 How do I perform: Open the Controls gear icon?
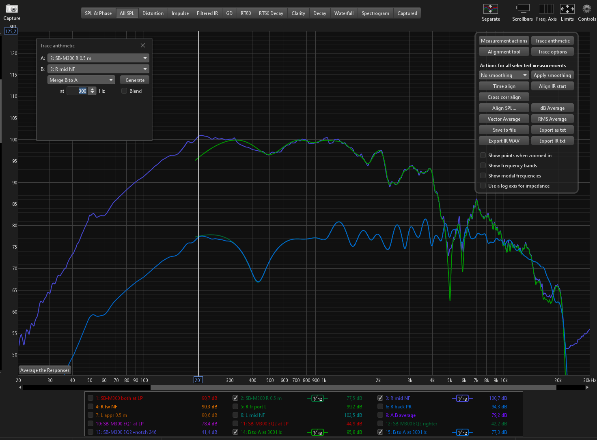(587, 9)
